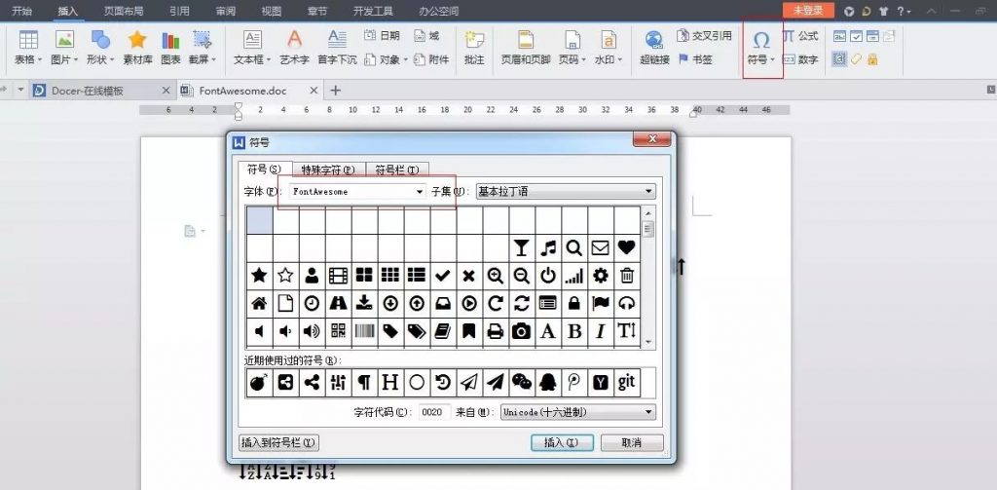Image resolution: width=997 pixels, height=490 pixels.
Task: Click the 日期 date button
Action: (382, 36)
